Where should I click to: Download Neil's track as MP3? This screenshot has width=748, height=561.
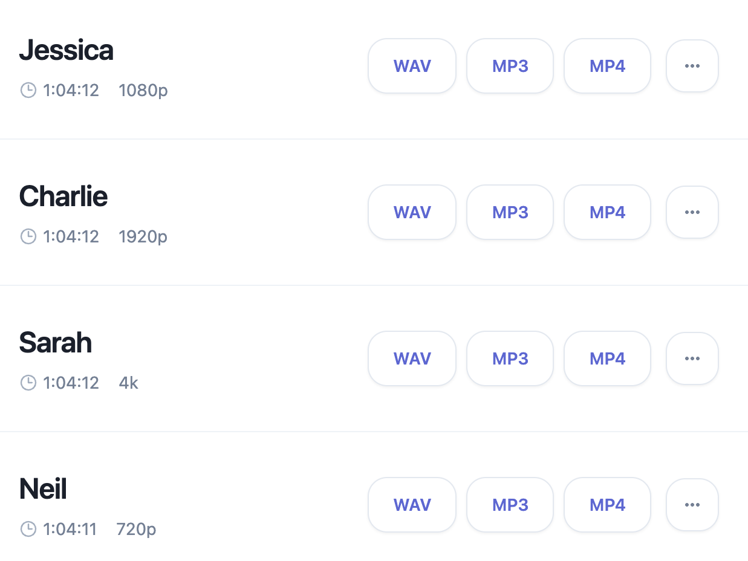[510, 505]
